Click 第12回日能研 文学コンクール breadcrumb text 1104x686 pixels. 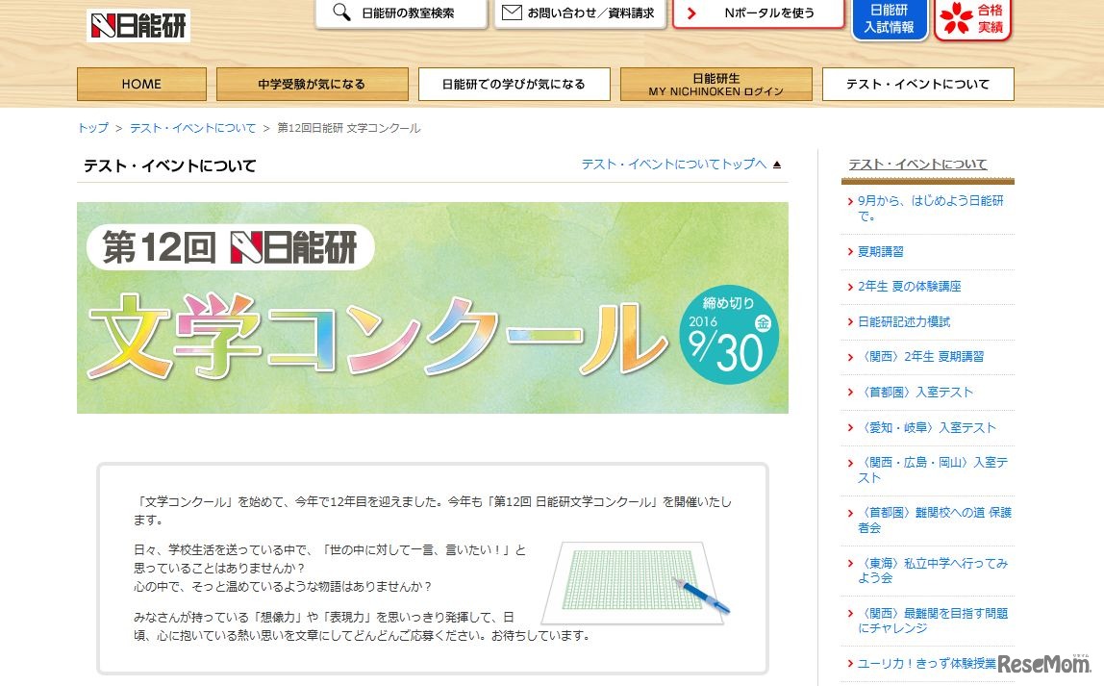(348, 127)
